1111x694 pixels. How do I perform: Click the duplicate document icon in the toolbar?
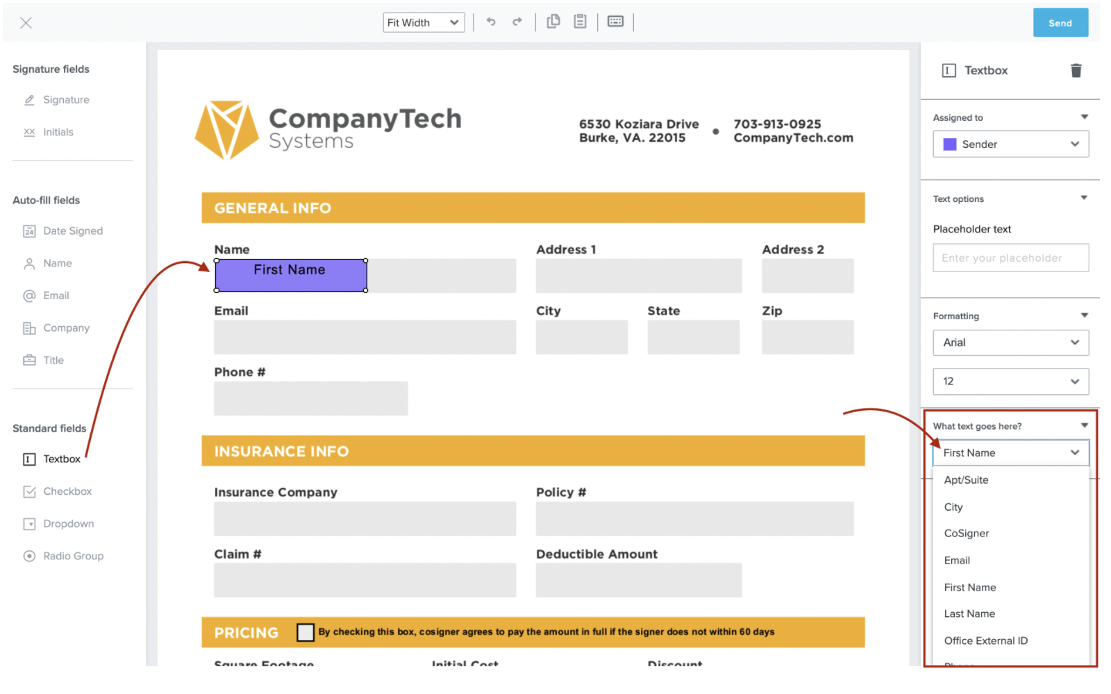tap(553, 22)
